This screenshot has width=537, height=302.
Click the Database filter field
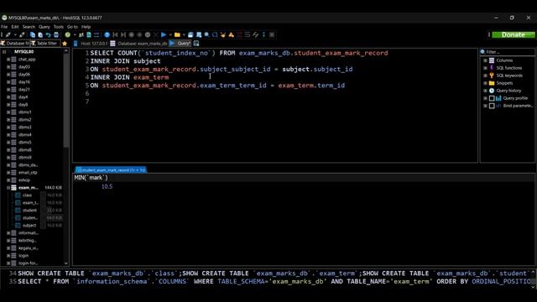point(16,44)
